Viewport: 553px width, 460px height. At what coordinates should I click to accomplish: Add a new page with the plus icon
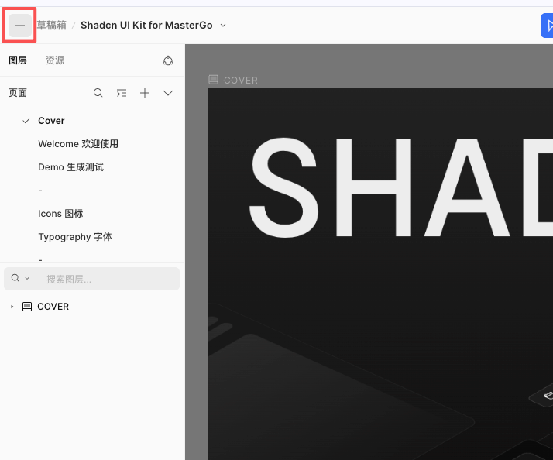click(145, 93)
